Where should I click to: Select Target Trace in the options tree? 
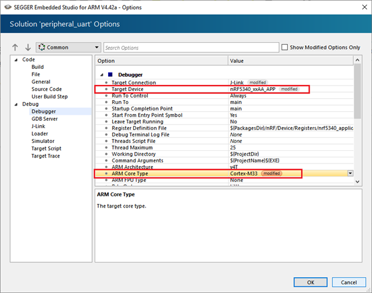pos(46,156)
